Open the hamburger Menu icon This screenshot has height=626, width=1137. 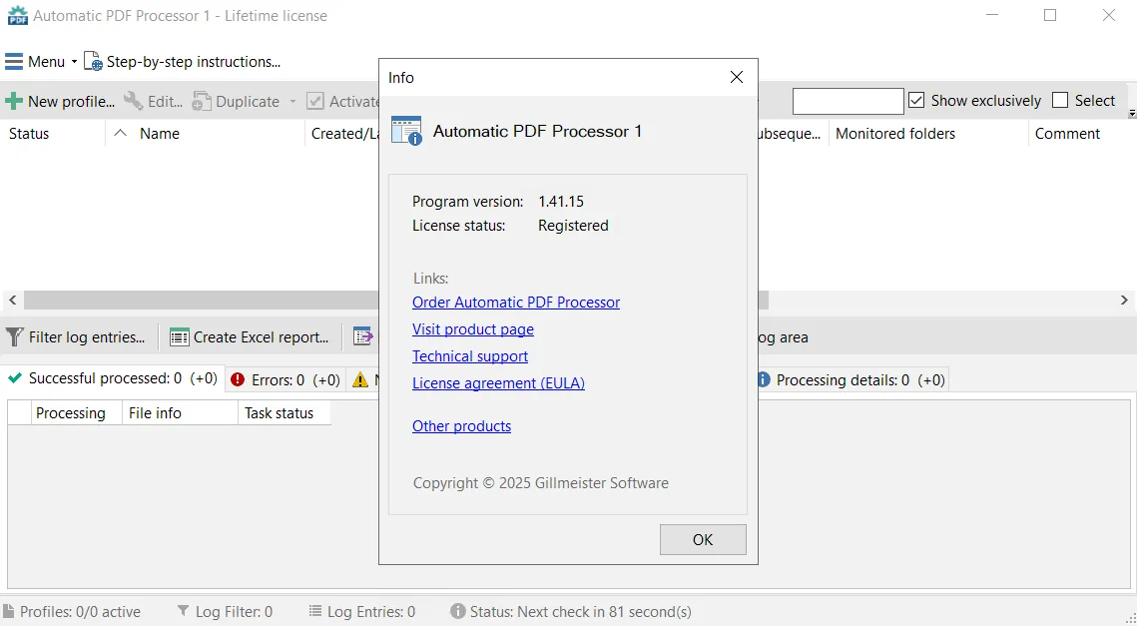14,62
